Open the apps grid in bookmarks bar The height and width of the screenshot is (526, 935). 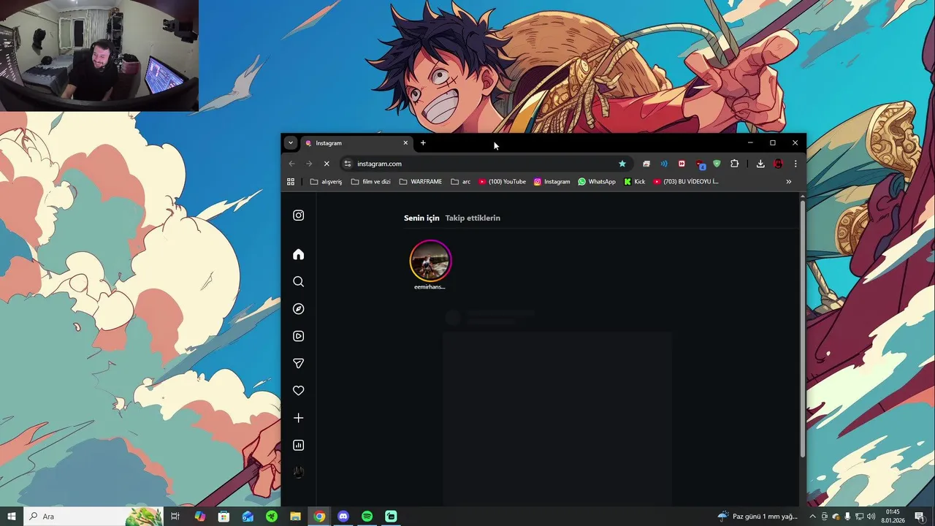click(x=291, y=182)
